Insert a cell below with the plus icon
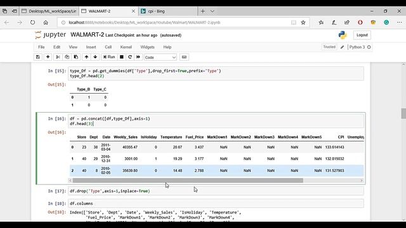 tap(48, 57)
